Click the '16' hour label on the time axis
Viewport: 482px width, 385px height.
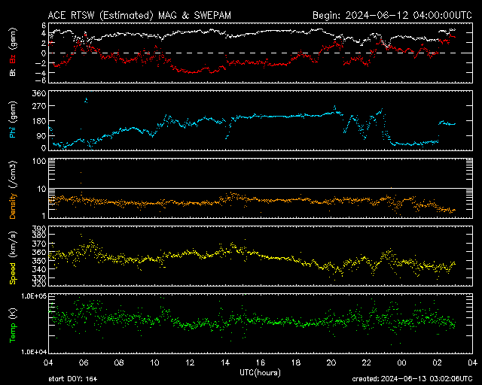[x=261, y=363]
